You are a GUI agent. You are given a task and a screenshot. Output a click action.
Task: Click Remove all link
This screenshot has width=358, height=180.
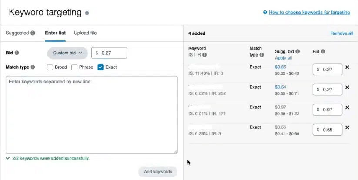tap(341, 33)
